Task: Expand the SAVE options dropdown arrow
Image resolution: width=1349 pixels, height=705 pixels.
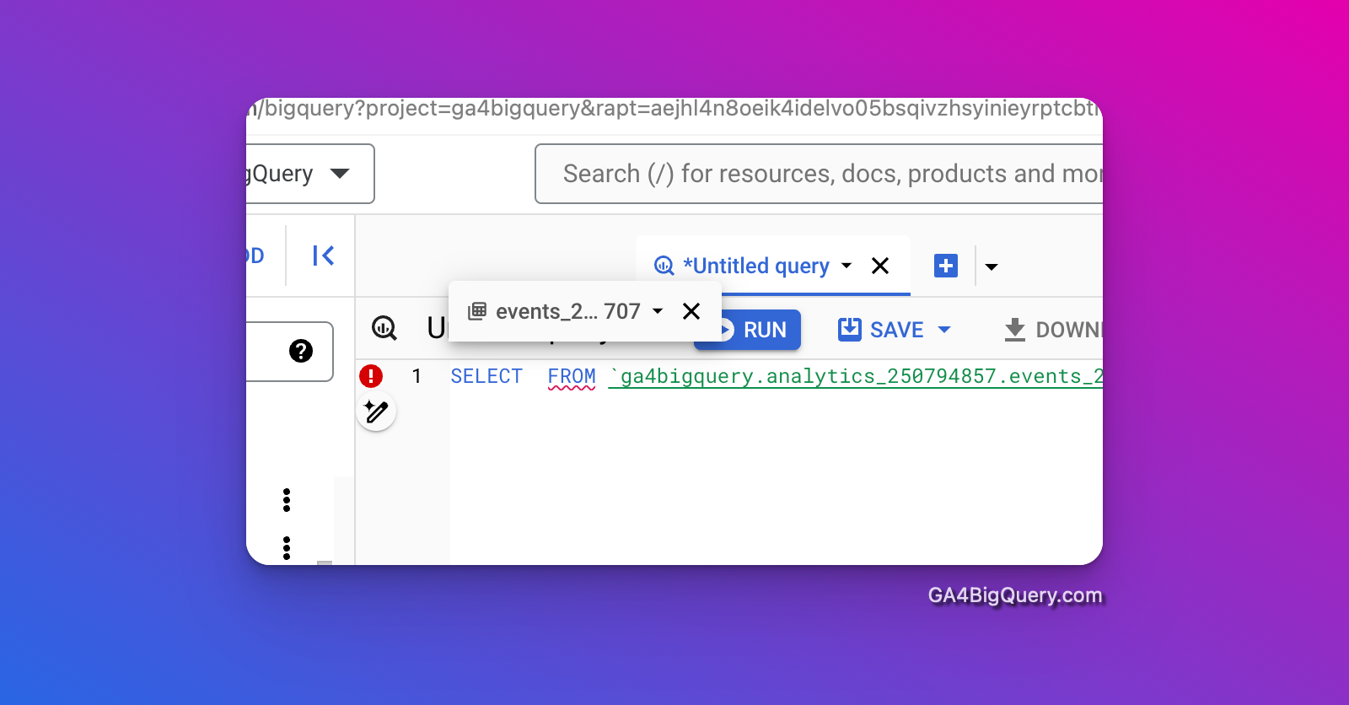Action: [944, 330]
